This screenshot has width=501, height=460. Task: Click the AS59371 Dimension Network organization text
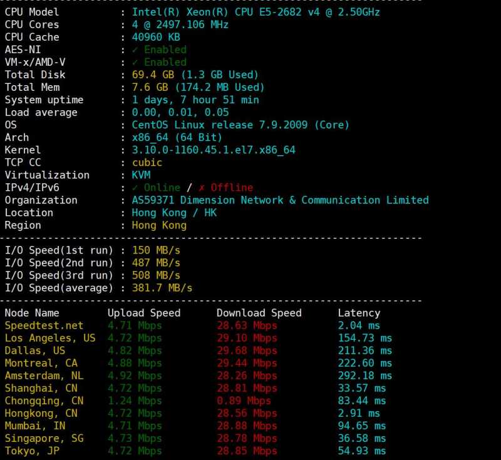[x=280, y=200]
